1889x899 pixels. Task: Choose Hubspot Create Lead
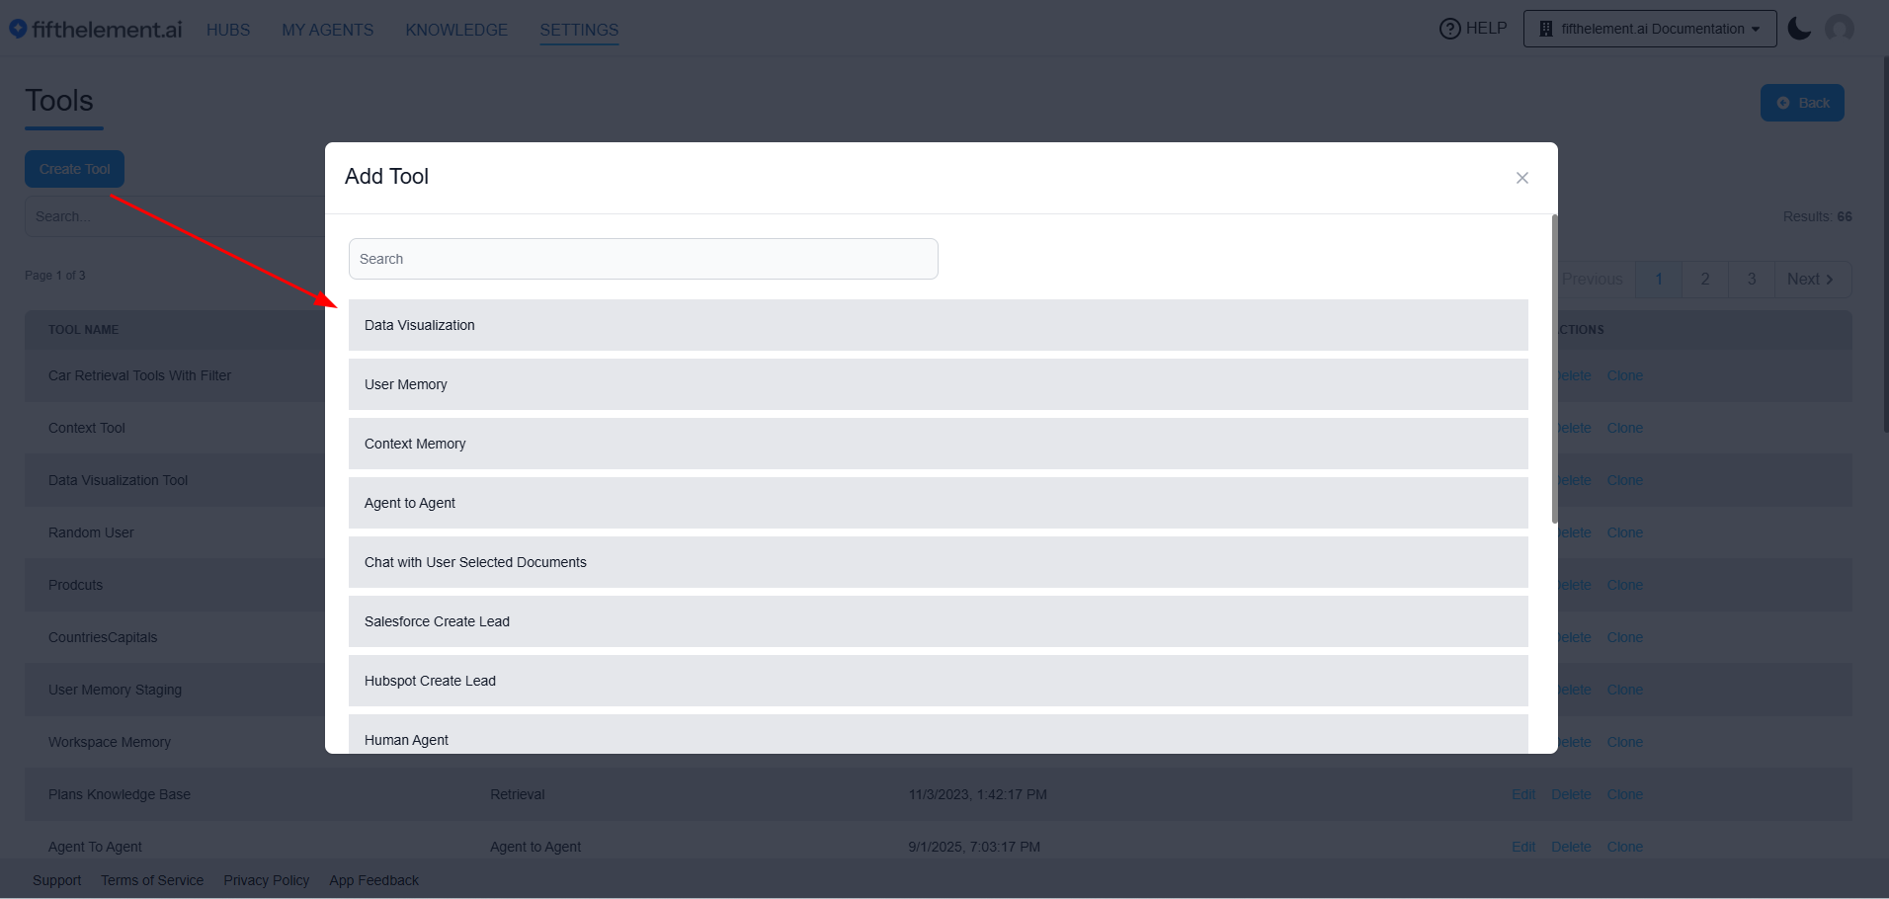(939, 681)
